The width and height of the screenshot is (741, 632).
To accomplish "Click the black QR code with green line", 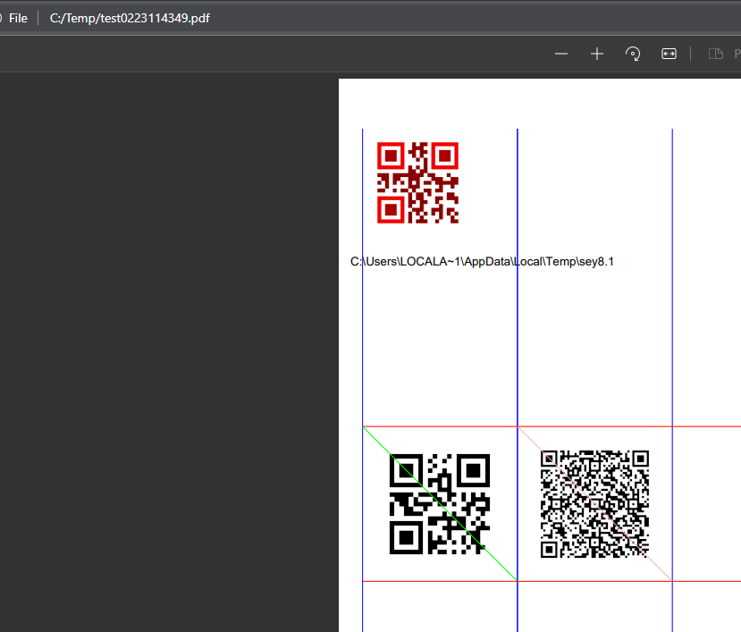I will click(x=440, y=504).
